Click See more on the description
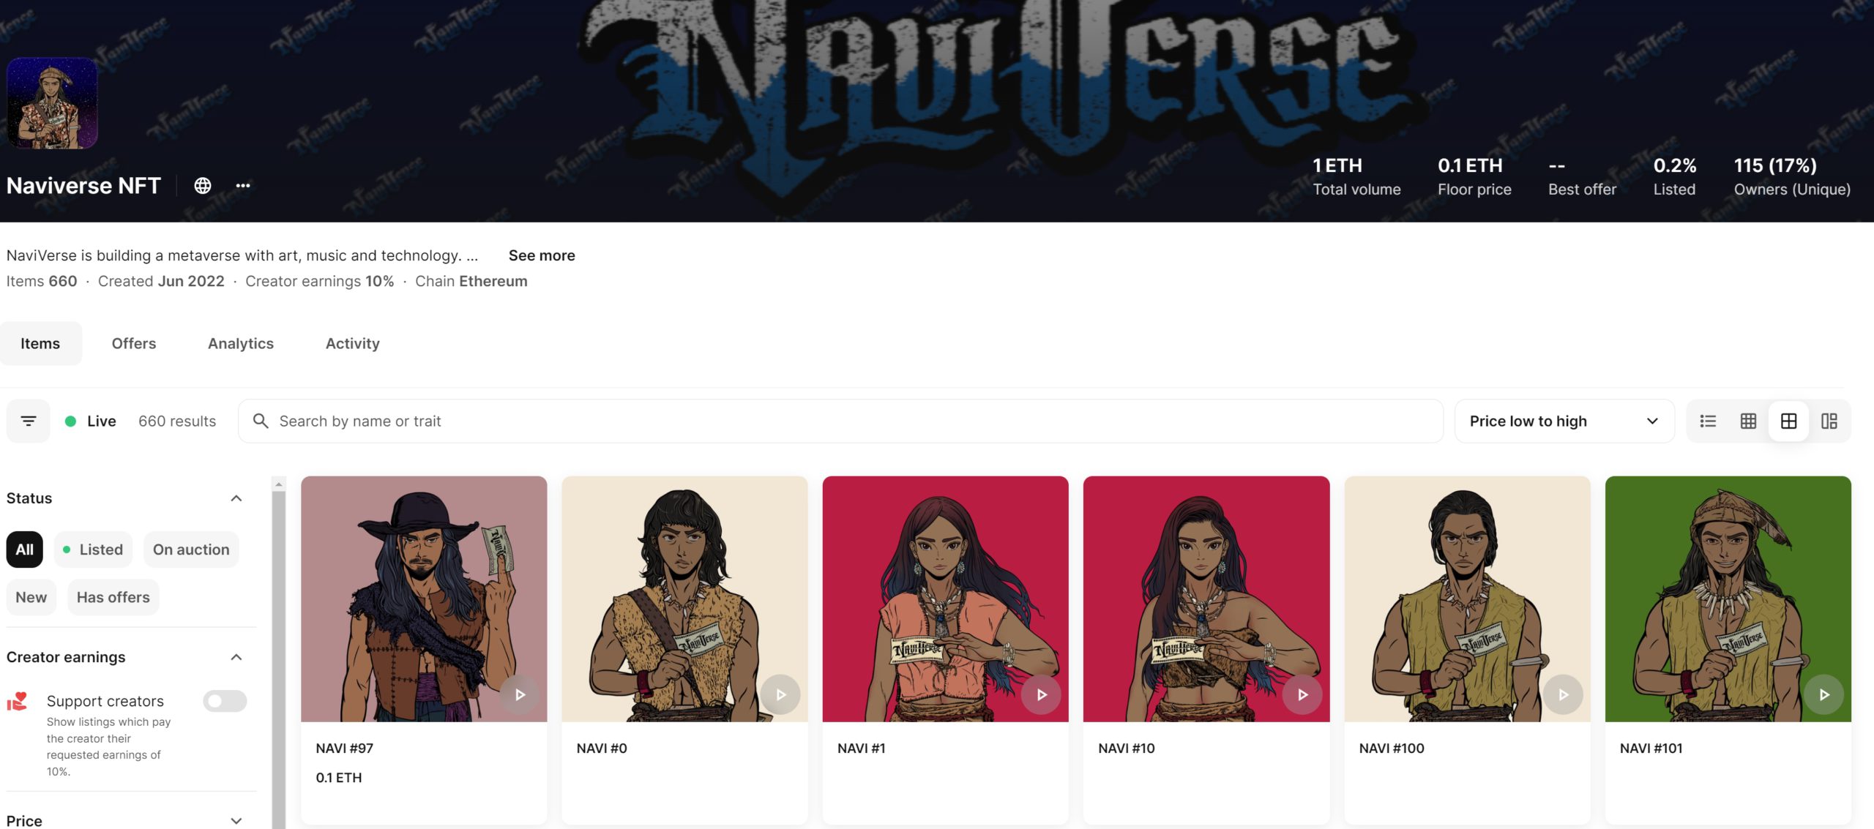Viewport: 1874px width, 829px height. 542,255
